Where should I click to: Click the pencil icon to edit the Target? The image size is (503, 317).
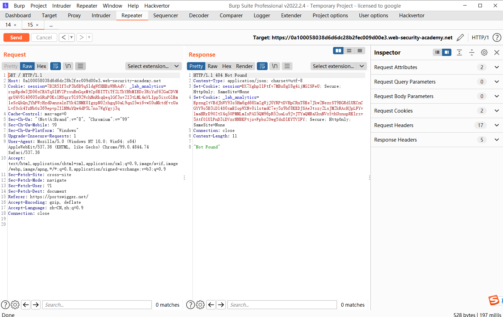pos(460,37)
